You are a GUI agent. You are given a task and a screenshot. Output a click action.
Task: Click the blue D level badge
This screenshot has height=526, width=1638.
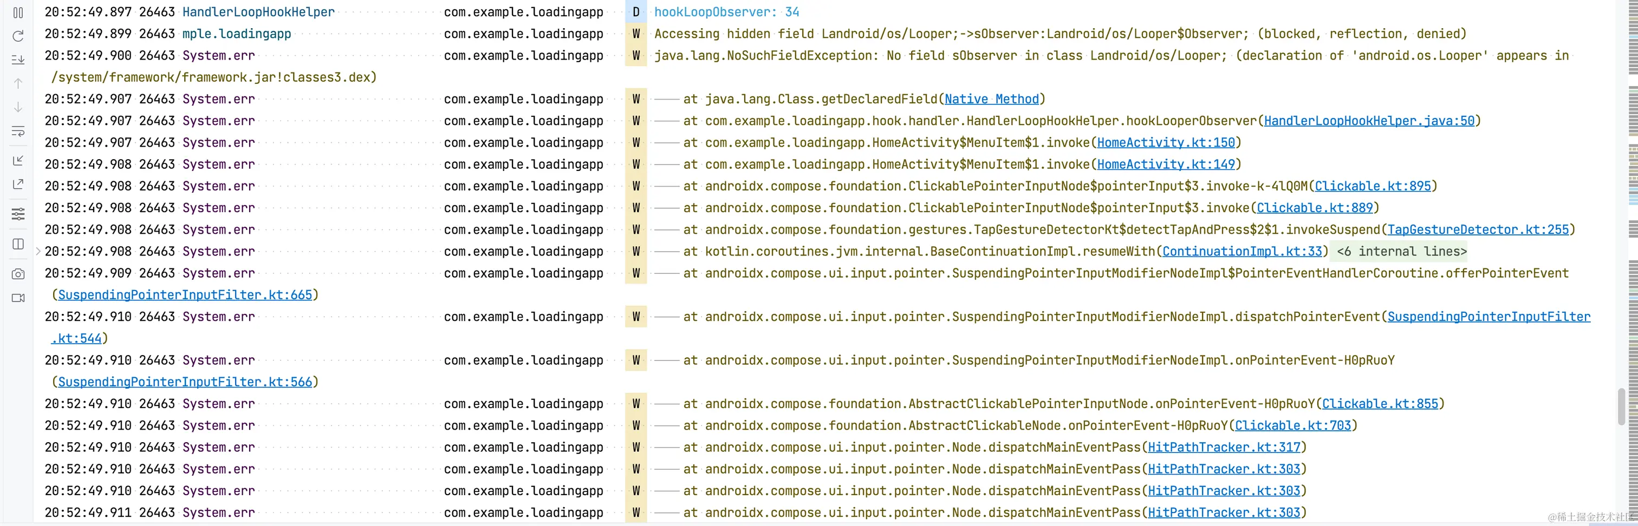(636, 12)
